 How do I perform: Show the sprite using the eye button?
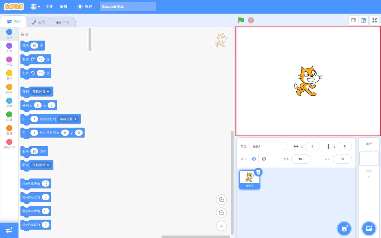point(254,159)
